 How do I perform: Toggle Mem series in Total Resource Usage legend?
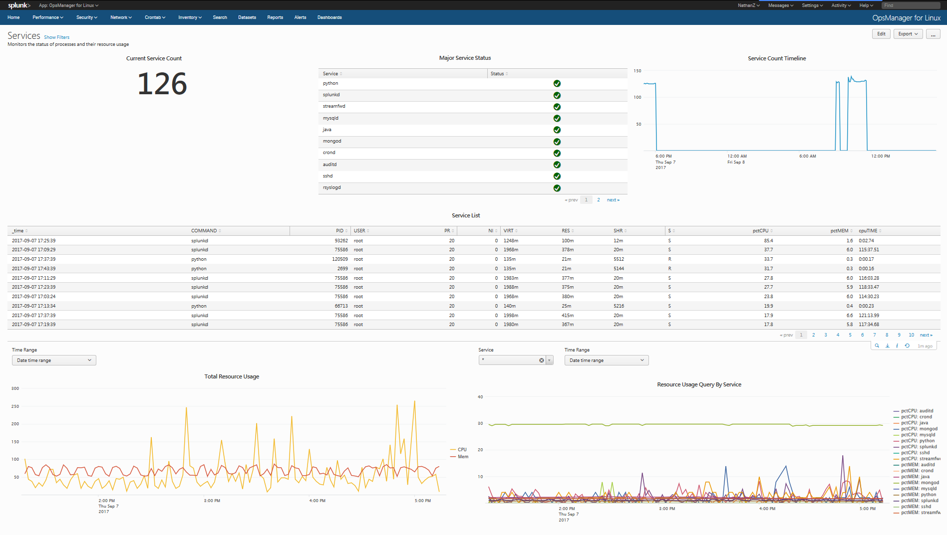[x=459, y=456]
